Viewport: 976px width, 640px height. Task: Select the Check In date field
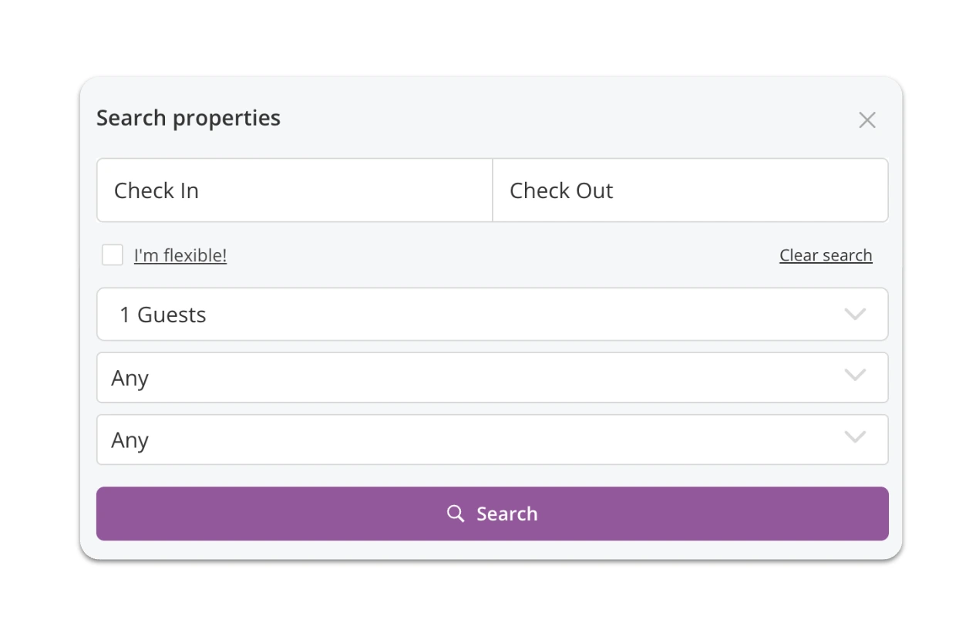pos(294,190)
